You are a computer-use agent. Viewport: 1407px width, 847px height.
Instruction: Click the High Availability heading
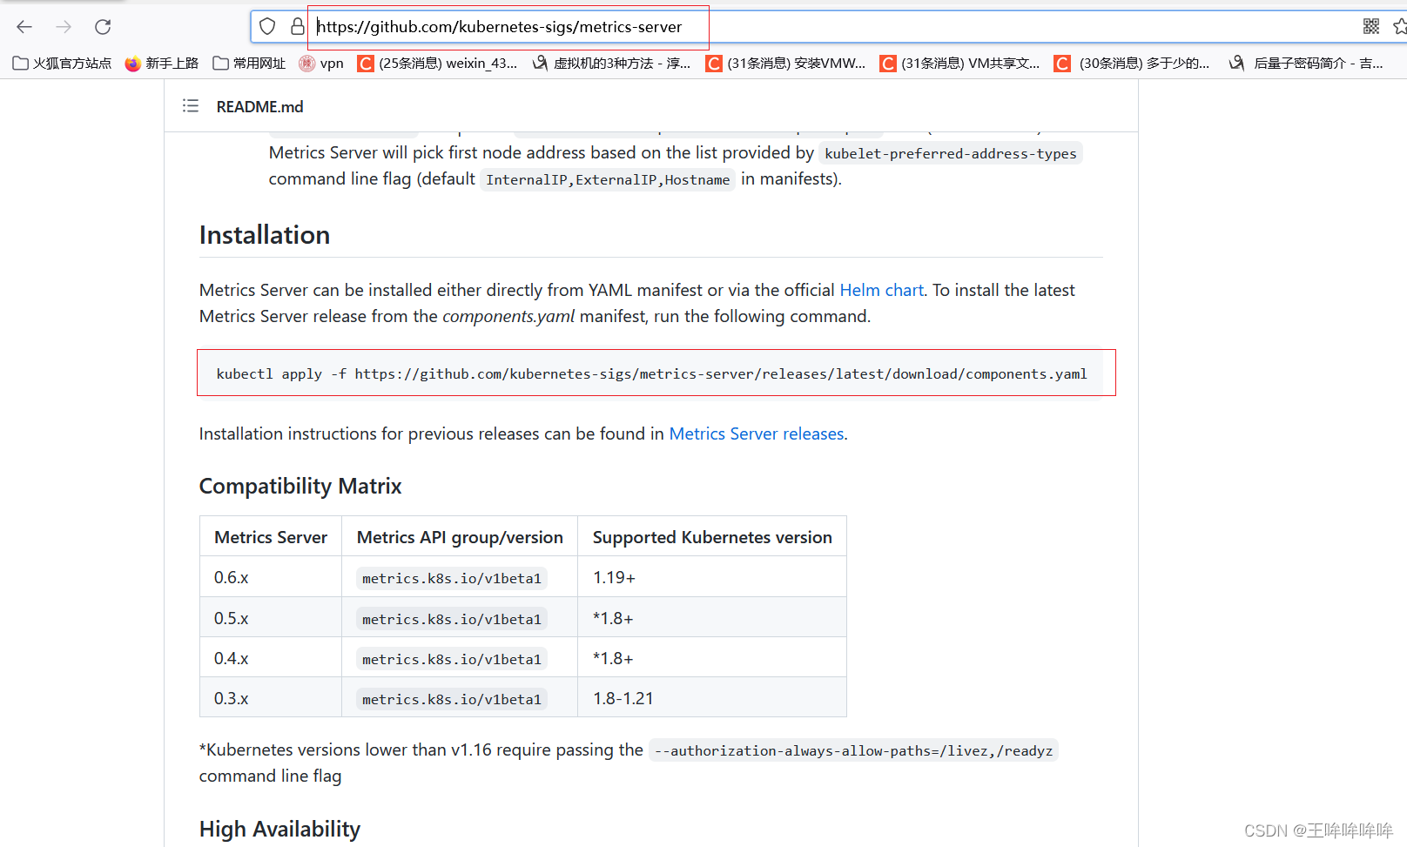click(279, 829)
